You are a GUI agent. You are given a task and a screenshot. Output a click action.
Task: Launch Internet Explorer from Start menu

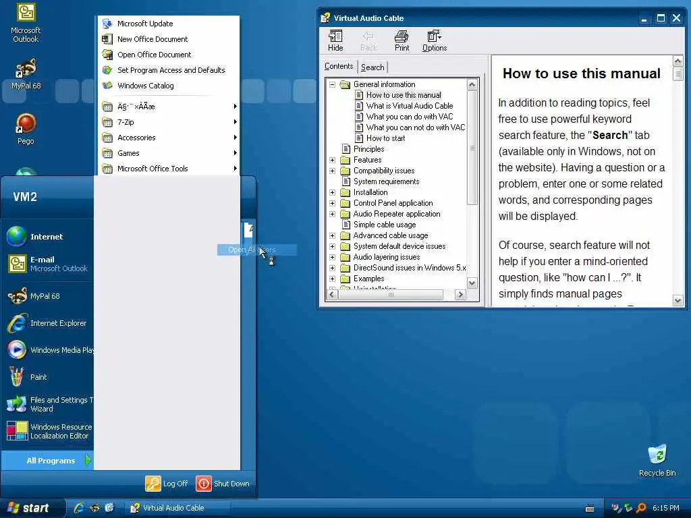click(48, 323)
